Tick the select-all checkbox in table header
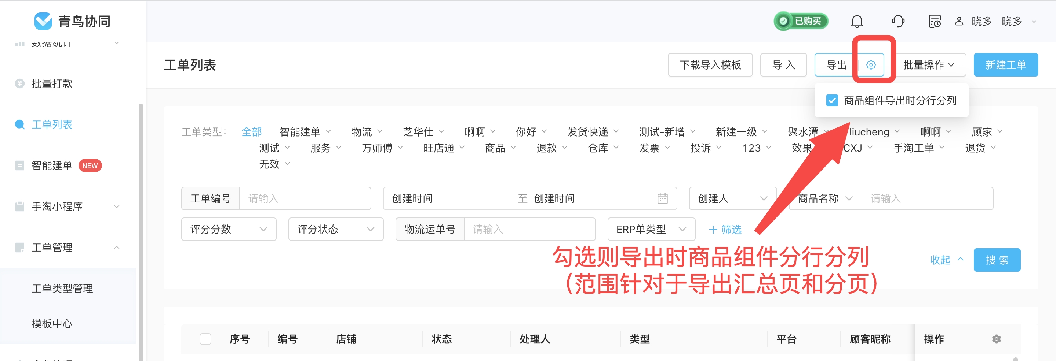 [x=205, y=339]
